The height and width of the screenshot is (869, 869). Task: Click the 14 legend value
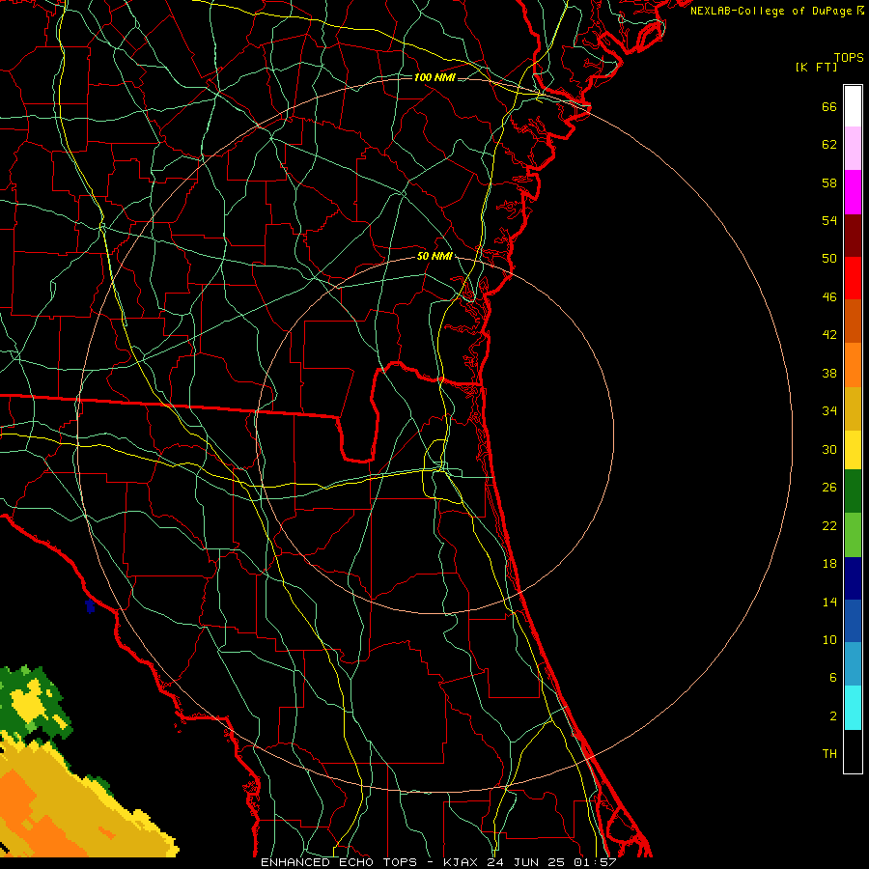point(829,602)
